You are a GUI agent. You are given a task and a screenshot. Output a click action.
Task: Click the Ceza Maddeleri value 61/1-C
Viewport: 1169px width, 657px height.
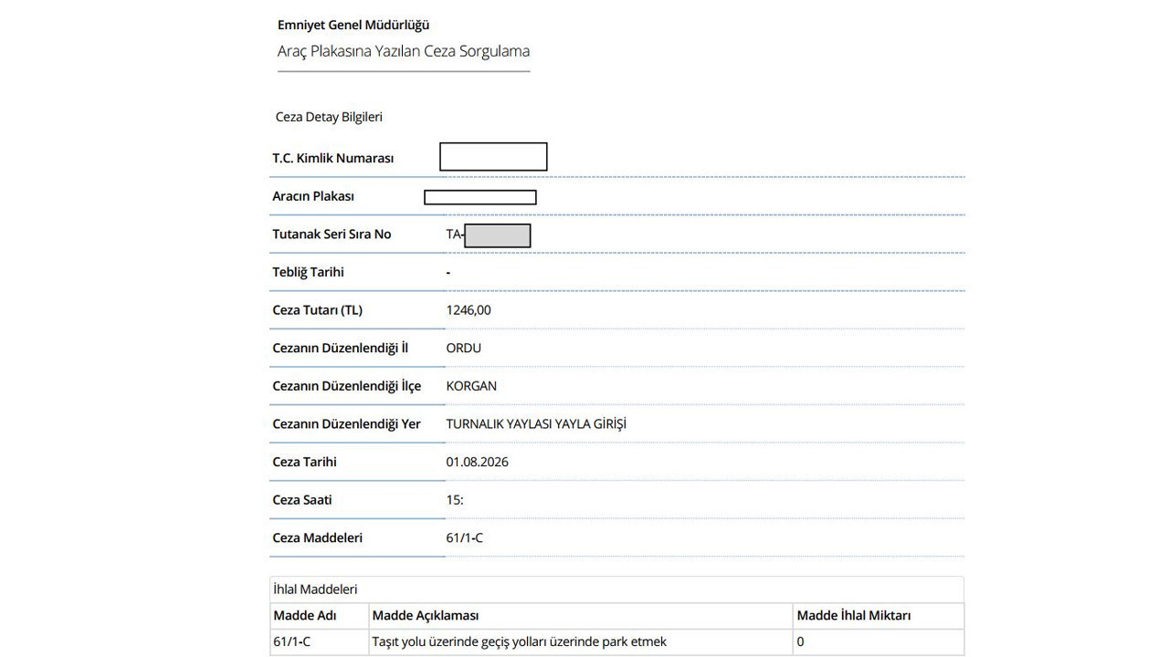[465, 538]
